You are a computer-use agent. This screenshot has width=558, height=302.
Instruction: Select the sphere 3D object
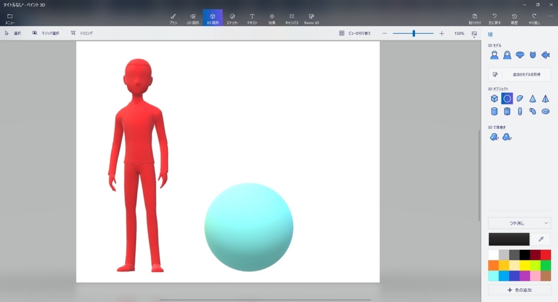click(507, 98)
